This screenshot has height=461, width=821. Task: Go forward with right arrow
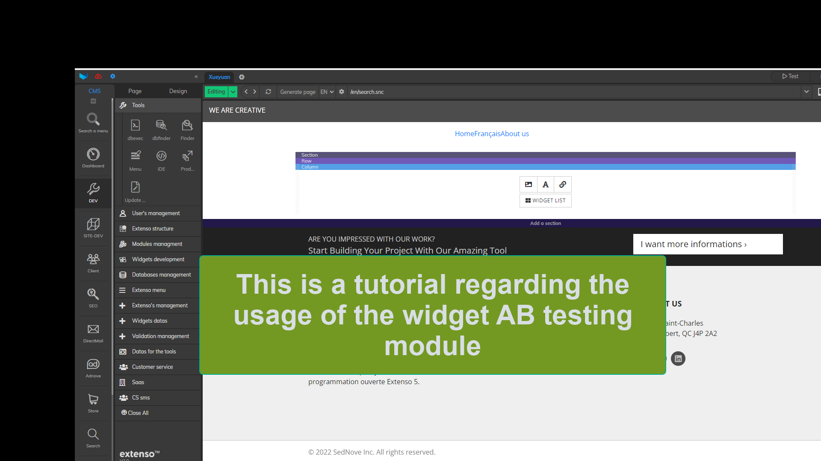click(255, 92)
